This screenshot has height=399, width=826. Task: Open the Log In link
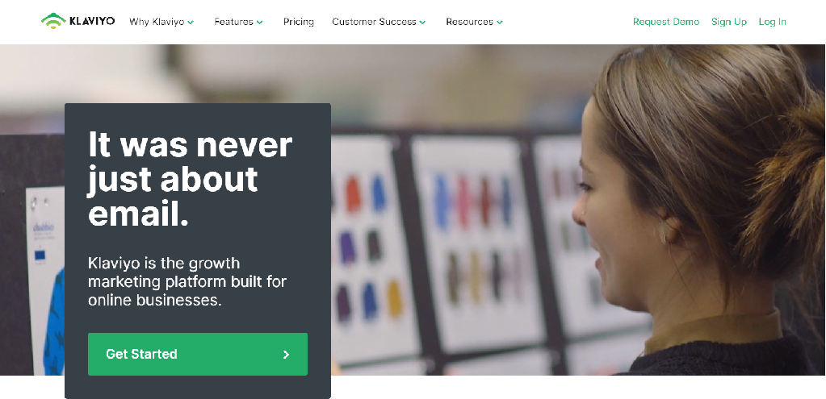coord(772,22)
